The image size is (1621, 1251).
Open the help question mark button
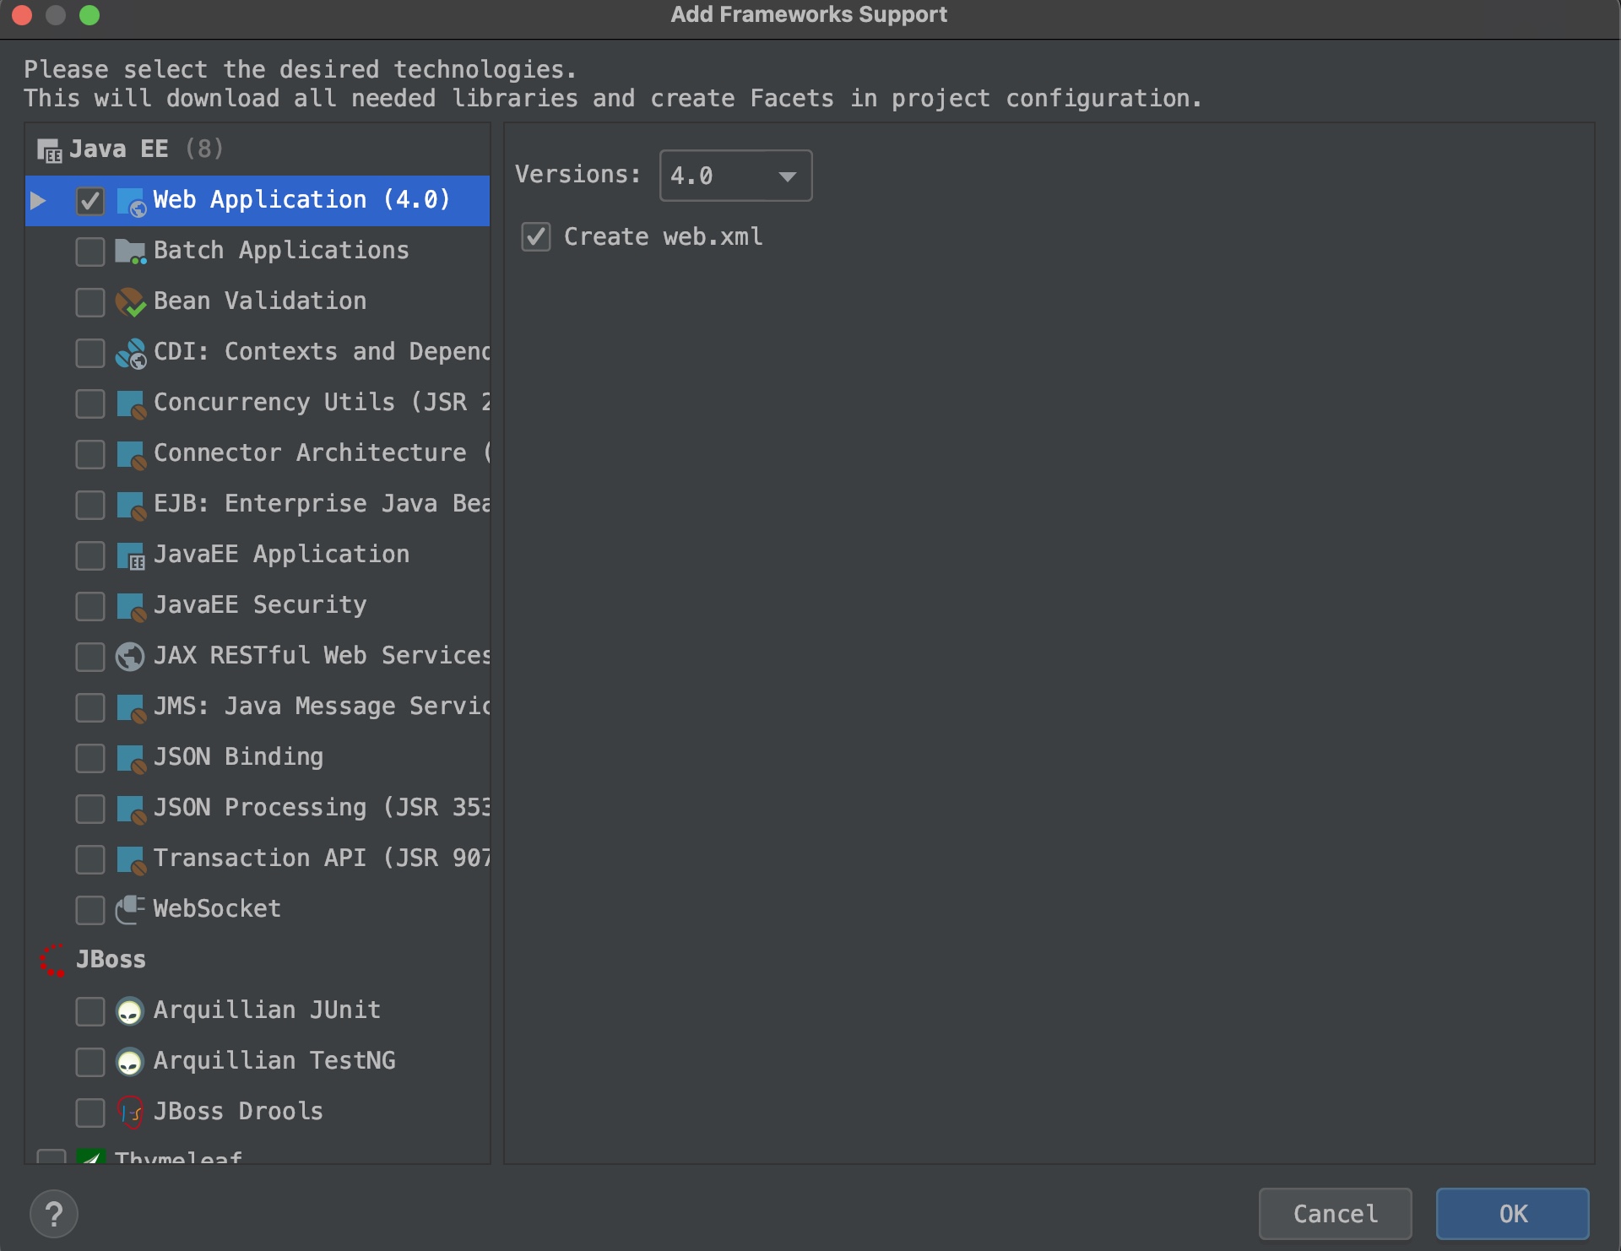pyautogui.click(x=54, y=1214)
